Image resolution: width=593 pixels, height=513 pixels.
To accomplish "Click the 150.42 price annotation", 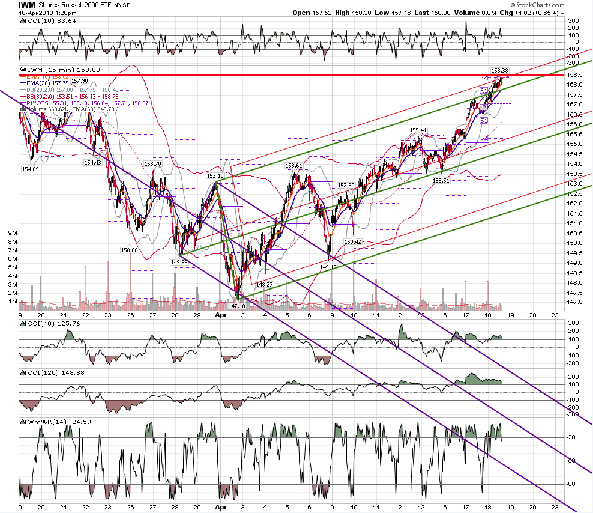I will [x=353, y=241].
